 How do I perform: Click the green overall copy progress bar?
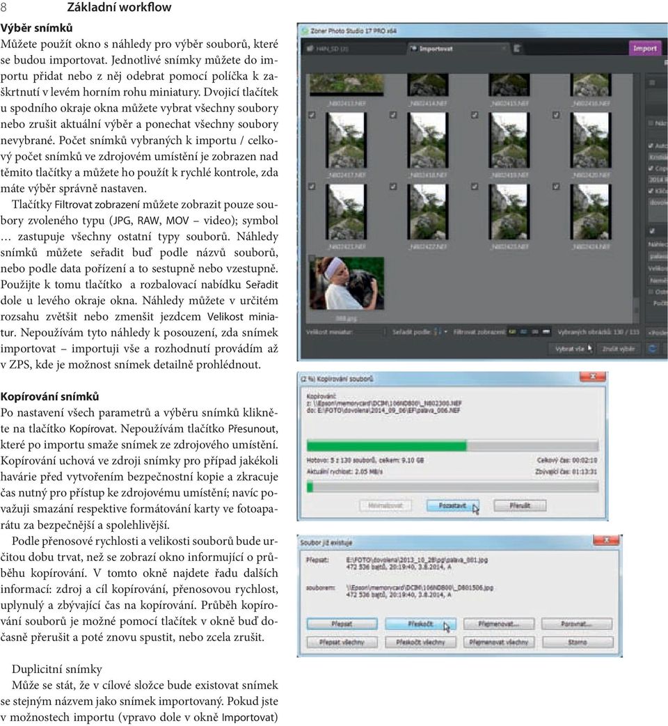tap(452, 446)
